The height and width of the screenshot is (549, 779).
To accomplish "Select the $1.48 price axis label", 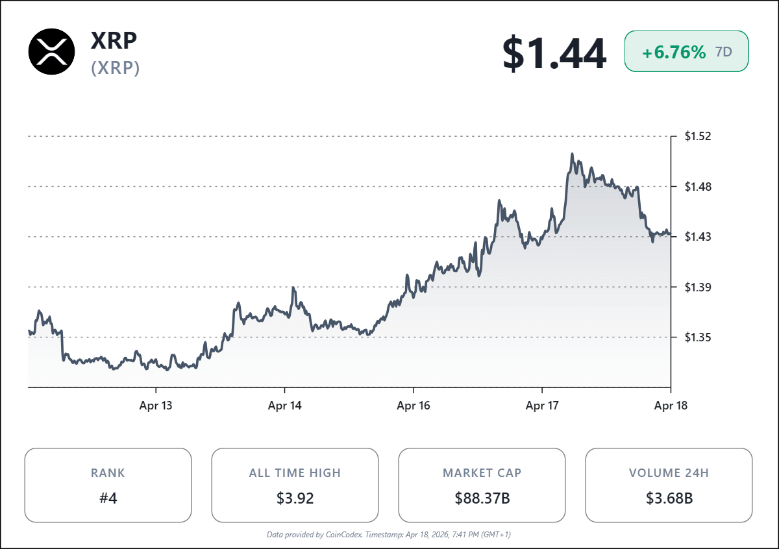I will (x=699, y=187).
